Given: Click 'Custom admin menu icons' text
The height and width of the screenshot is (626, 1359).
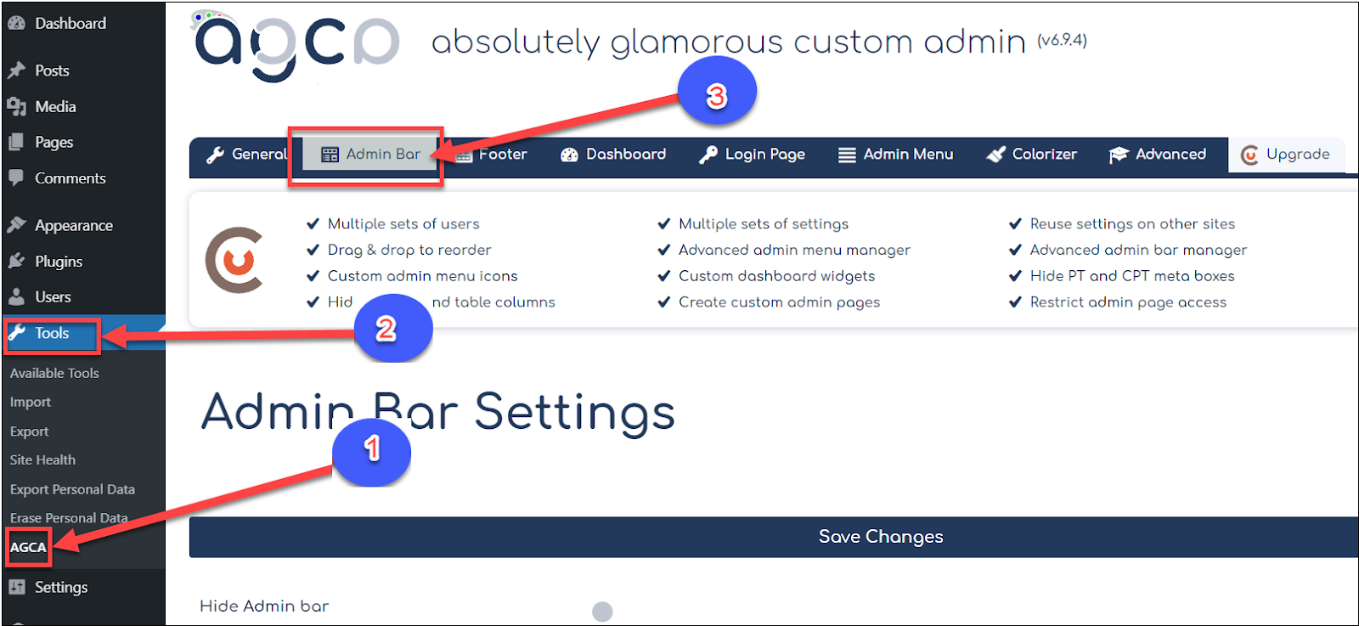Looking at the screenshot, I should click(x=423, y=276).
